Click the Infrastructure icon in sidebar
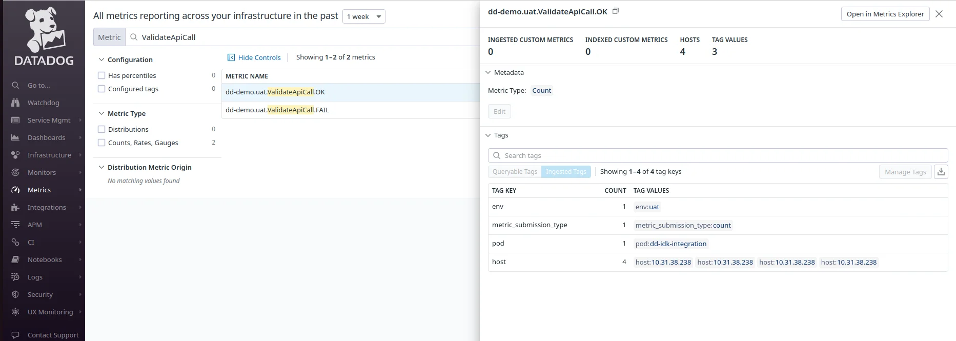This screenshot has height=341, width=956. tap(15, 155)
